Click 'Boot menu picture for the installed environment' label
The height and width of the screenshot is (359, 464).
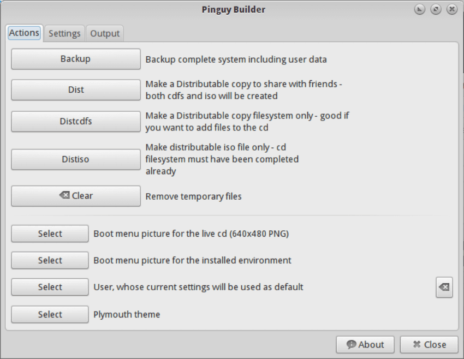coord(192,260)
